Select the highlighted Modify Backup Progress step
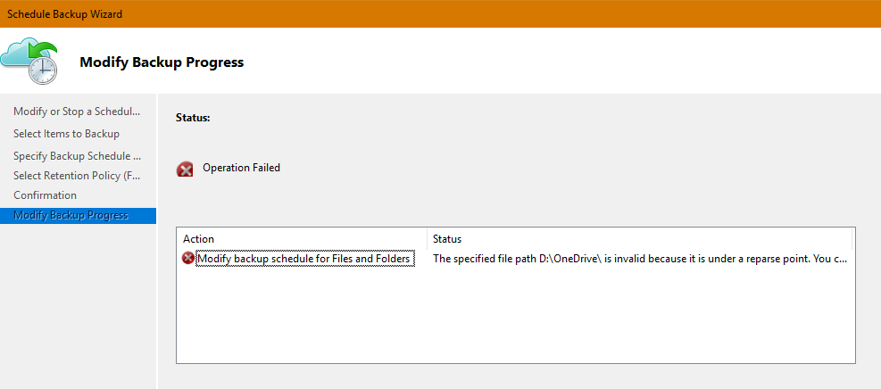 78,216
